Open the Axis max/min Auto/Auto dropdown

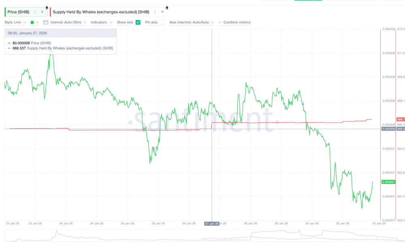(x=191, y=22)
